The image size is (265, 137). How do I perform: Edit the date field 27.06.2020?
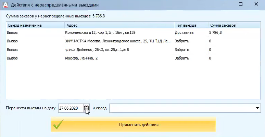[71, 108]
